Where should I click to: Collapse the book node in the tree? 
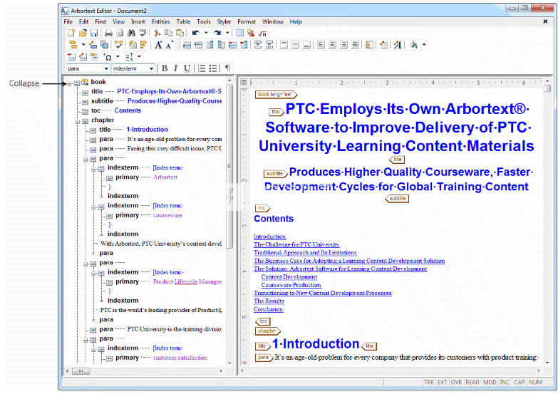[x=70, y=83]
